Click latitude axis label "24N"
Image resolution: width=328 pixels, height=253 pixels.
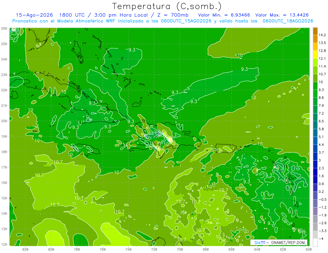pyautogui.click(x=4, y=59)
